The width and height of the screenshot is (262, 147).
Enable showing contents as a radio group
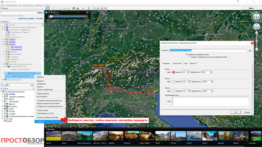(189, 57)
